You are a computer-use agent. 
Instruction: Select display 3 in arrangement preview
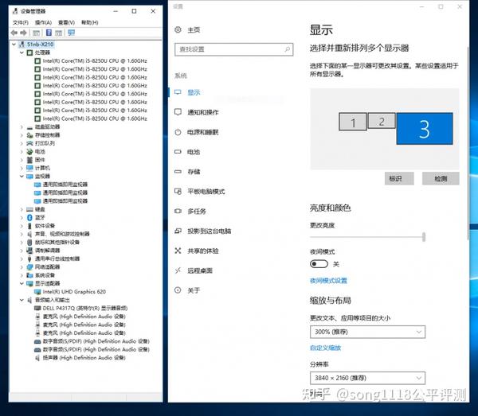pos(425,128)
